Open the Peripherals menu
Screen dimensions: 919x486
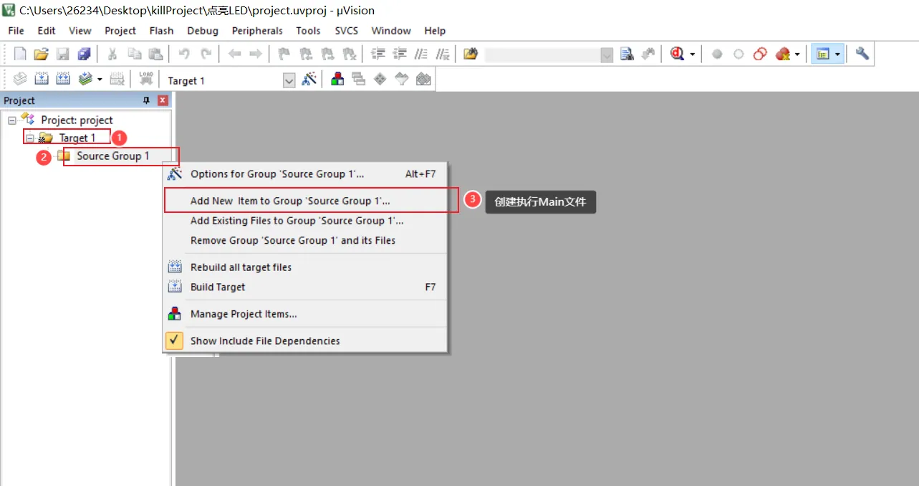pyautogui.click(x=257, y=31)
